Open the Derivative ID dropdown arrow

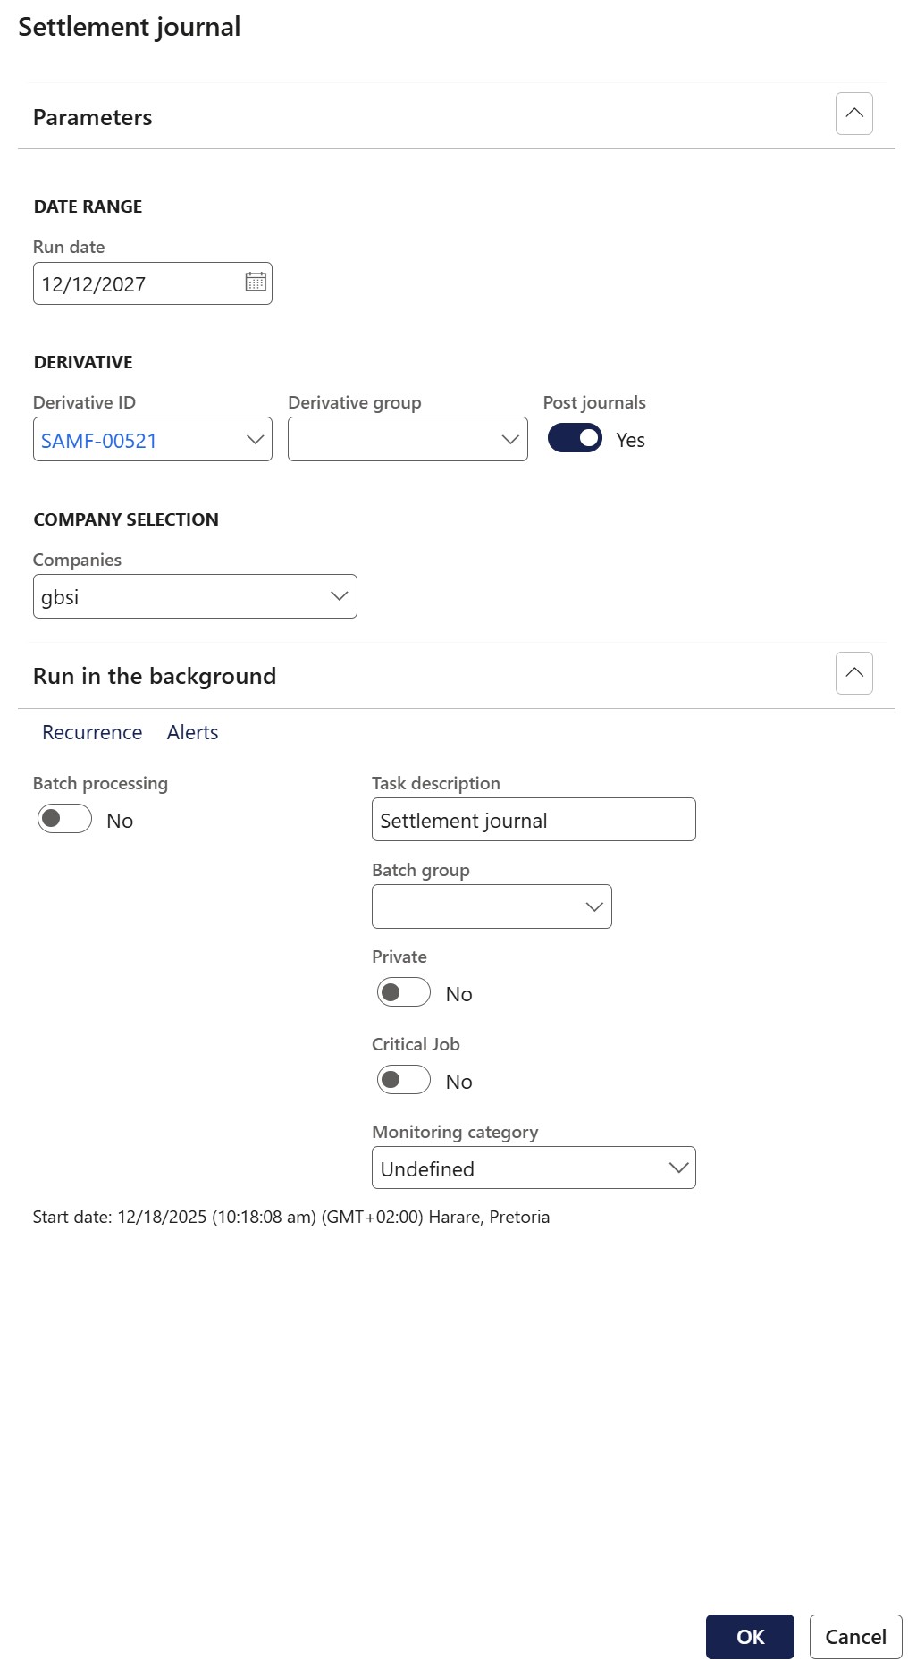pos(255,440)
